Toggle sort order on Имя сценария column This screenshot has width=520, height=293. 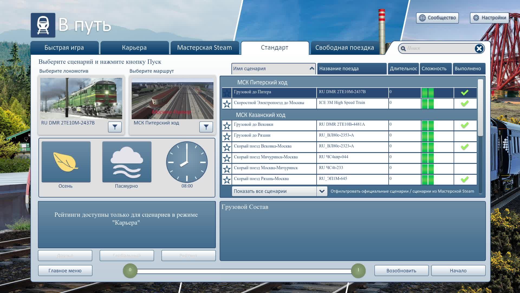(x=274, y=69)
